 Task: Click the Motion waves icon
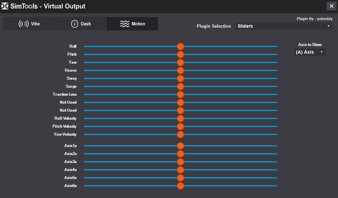pos(125,24)
